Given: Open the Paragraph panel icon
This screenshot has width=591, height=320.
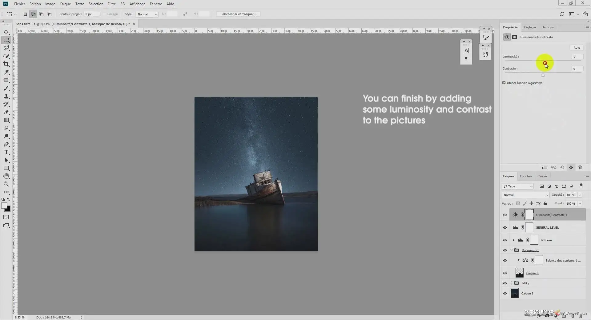Looking at the screenshot, I should (x=466, y=59).
